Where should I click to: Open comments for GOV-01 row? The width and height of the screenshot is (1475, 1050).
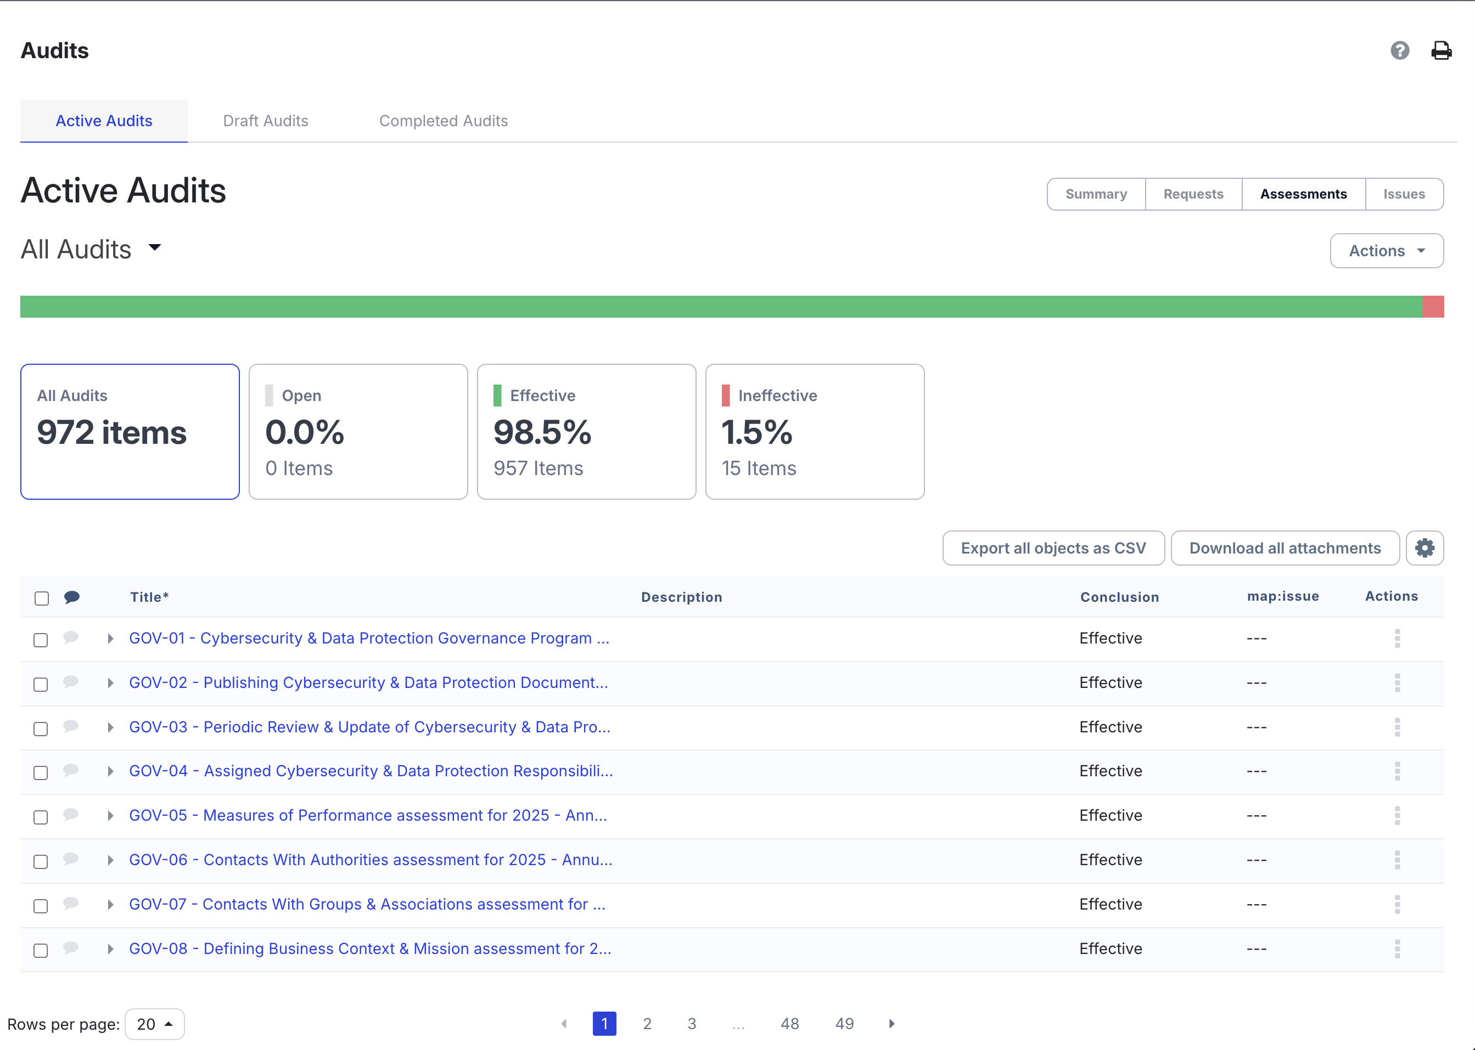point(71,638)
